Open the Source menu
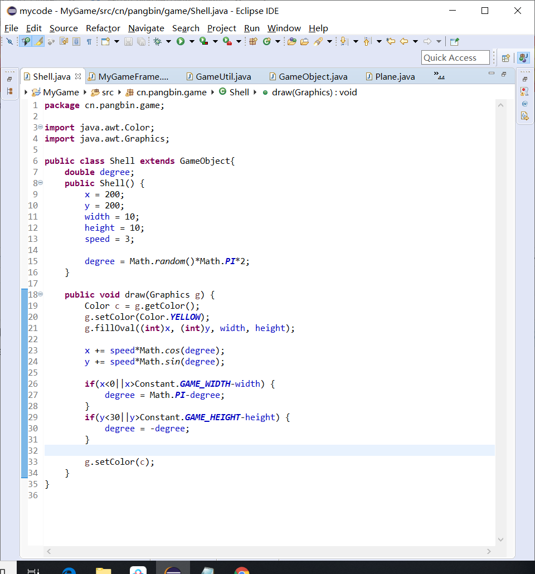 (64, 28)
